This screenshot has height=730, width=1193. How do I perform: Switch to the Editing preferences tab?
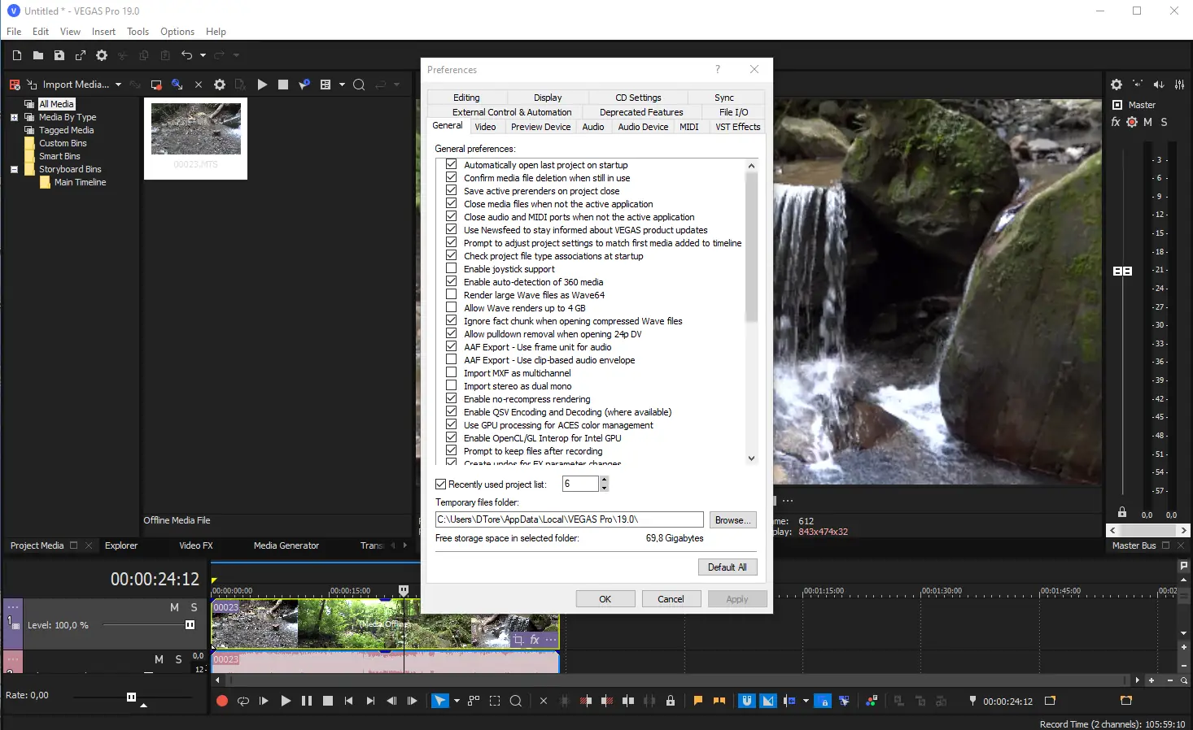coord(466,98)
